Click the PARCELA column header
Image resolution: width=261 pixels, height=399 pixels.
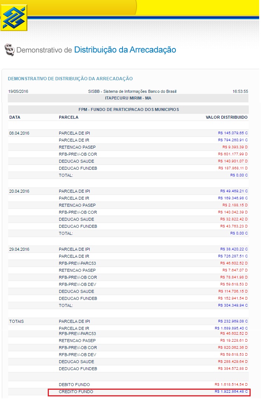point(68,118)
